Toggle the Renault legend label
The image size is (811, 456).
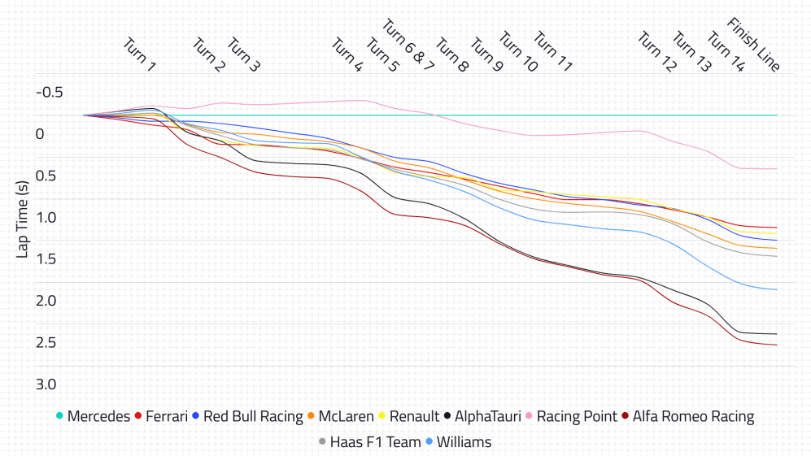tap(414, 417)
